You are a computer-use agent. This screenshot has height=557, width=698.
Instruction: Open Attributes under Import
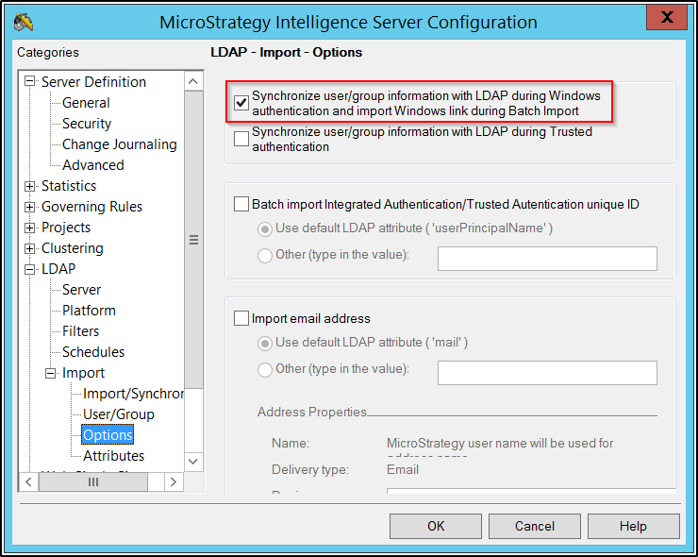click(113, 456)
